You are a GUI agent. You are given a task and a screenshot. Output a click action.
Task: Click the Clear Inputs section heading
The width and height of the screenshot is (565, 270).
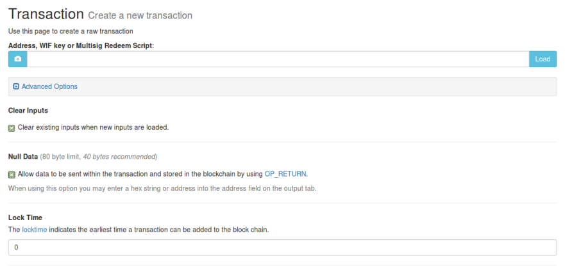pos(28,111)
